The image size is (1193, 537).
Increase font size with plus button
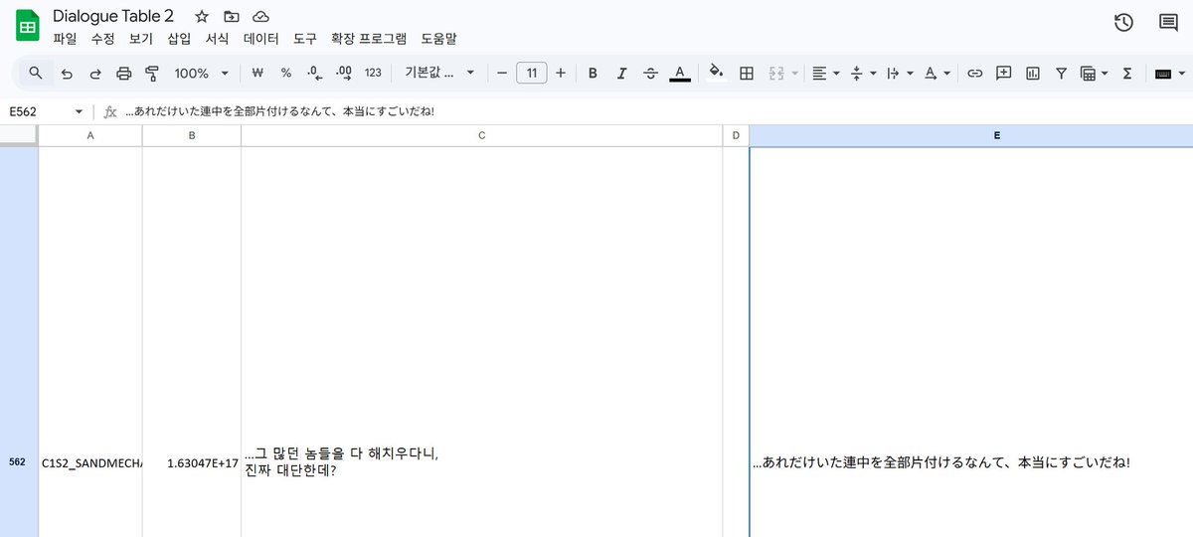pos(561,73)
